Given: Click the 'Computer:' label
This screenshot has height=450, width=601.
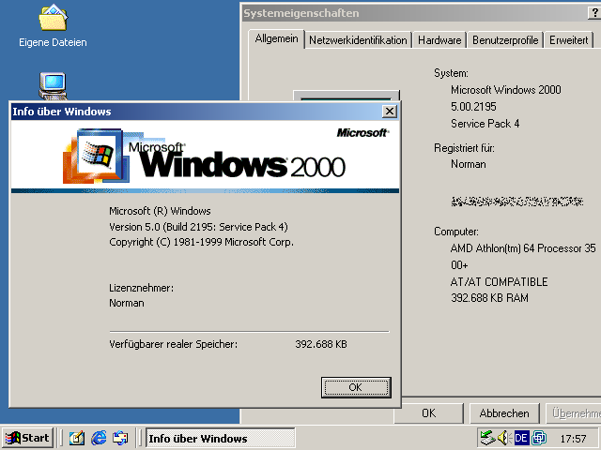Looking at the screenshot, I should (x=456, y=232).
